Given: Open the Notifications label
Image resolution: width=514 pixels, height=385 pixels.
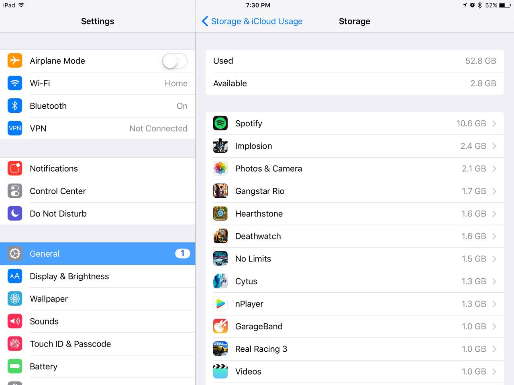Looking at the screenshot, I should click(x=54, y=168).
